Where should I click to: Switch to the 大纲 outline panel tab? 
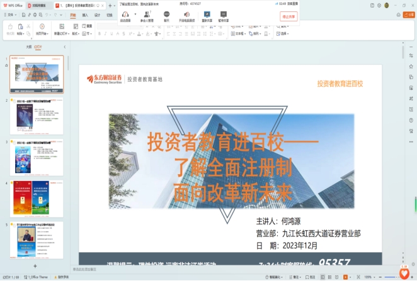[x=28, y=47]
